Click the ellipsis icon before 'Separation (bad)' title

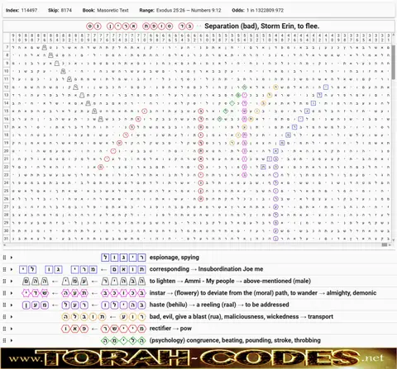(198, 26)
